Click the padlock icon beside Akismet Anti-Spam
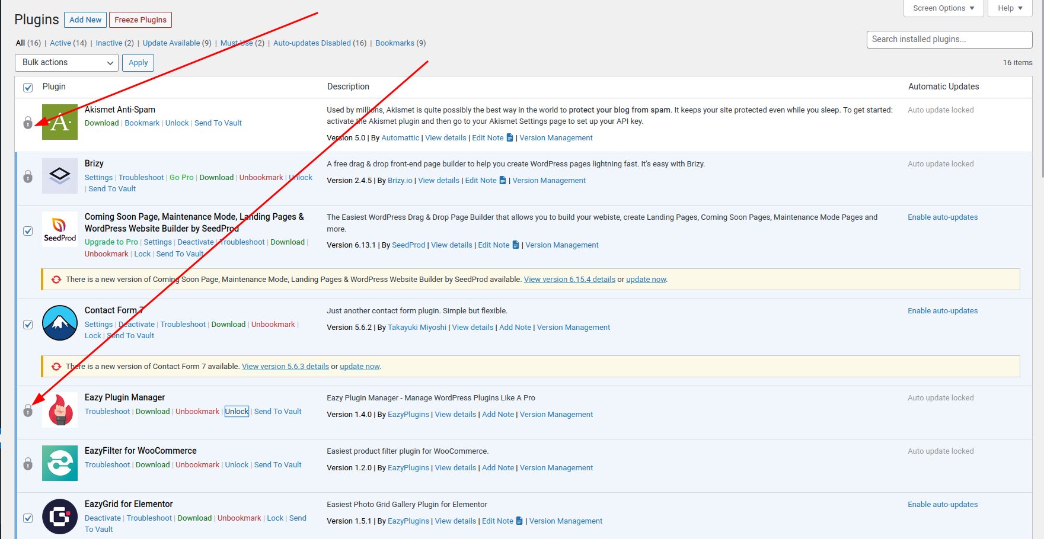This screenshot has height=539, width=1044. pos(28,123)
